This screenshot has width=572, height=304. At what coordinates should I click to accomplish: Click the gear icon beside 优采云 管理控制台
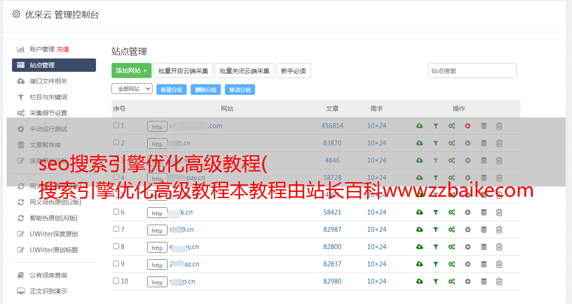tap(16, 14)
